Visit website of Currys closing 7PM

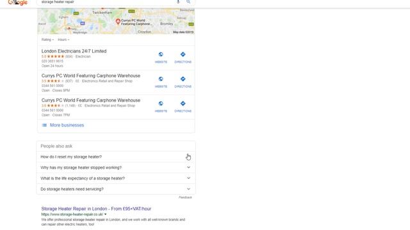pos(161,107)
